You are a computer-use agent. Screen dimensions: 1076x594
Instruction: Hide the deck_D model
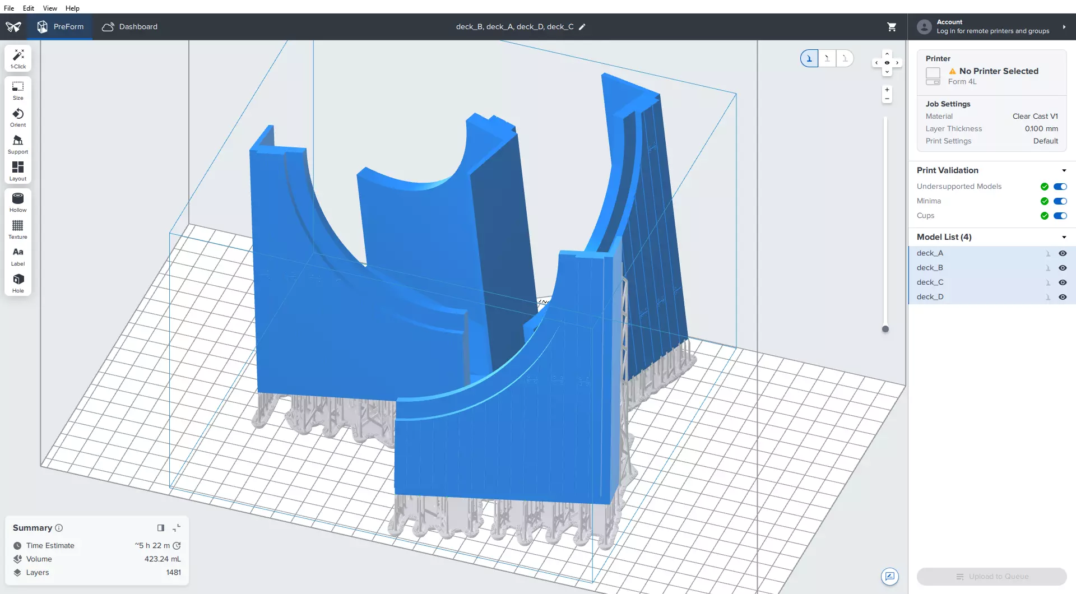pyautogui.click(x=1063, y=297)
